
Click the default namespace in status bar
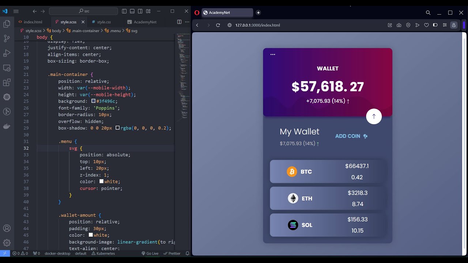point(81,253)
